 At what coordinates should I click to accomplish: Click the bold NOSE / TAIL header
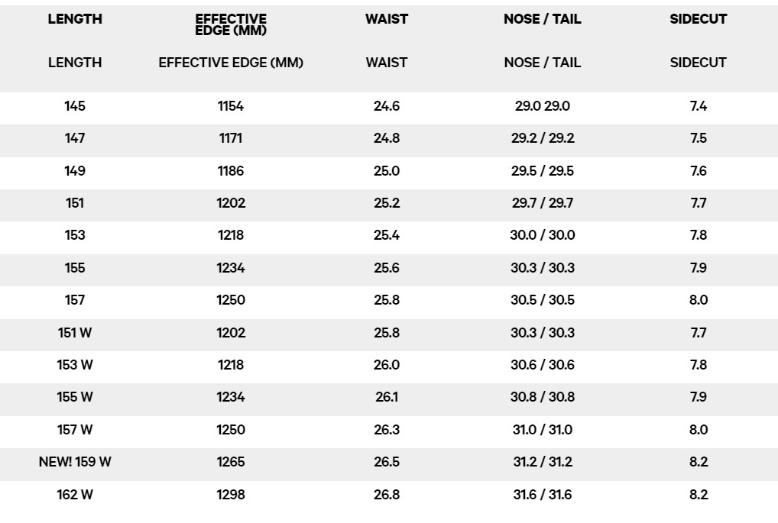click(543, 19)
